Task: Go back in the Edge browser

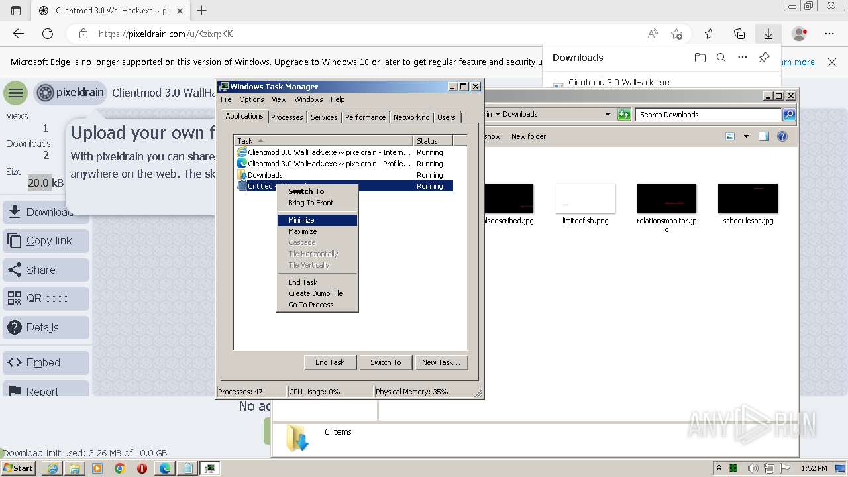Action: pyautogui.click(x=19, y=34)
